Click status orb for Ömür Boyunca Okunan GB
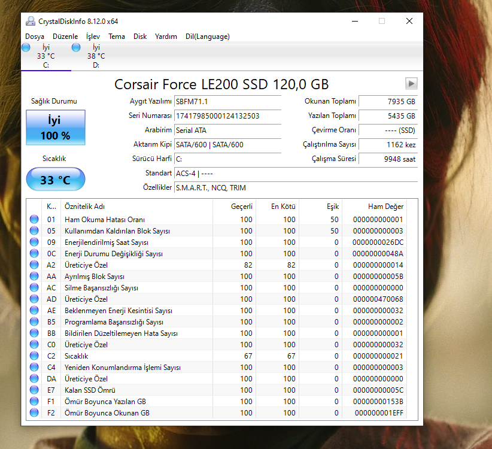 34,413
